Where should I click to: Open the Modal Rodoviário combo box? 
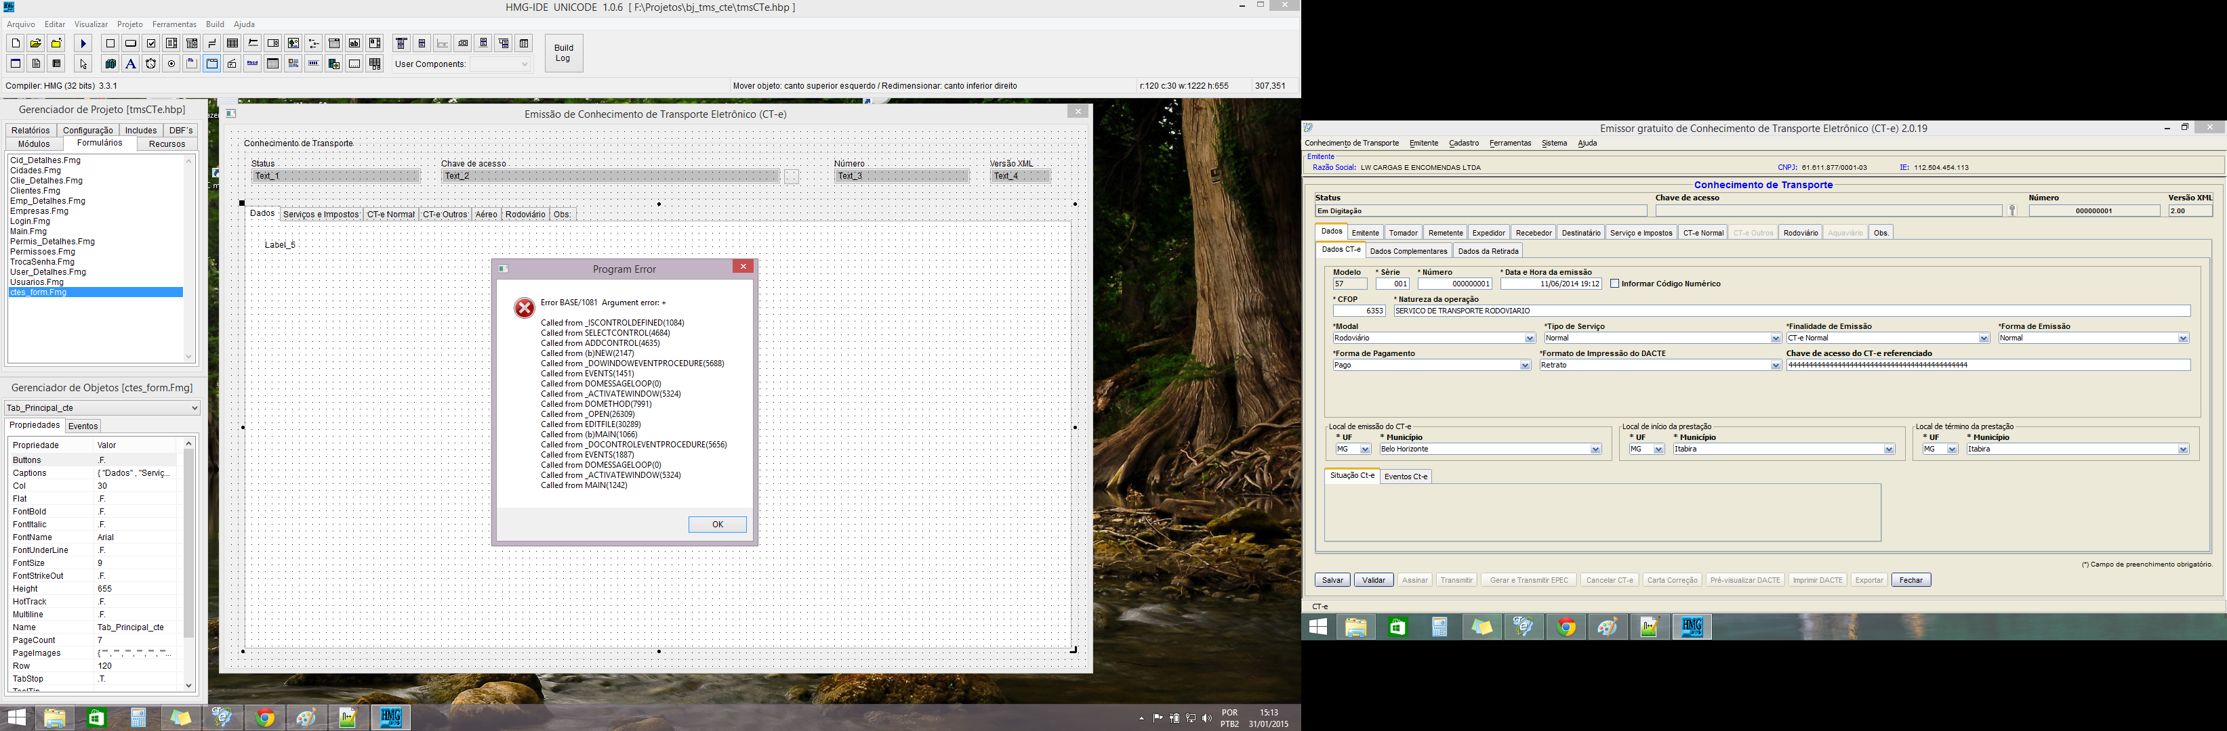pyautogui.click(x=1530, y=338)
